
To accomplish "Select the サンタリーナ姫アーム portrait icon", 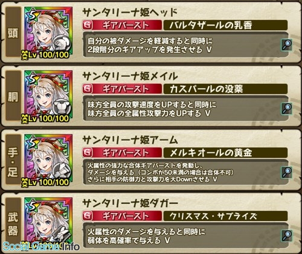I will [x=48, y=160].
